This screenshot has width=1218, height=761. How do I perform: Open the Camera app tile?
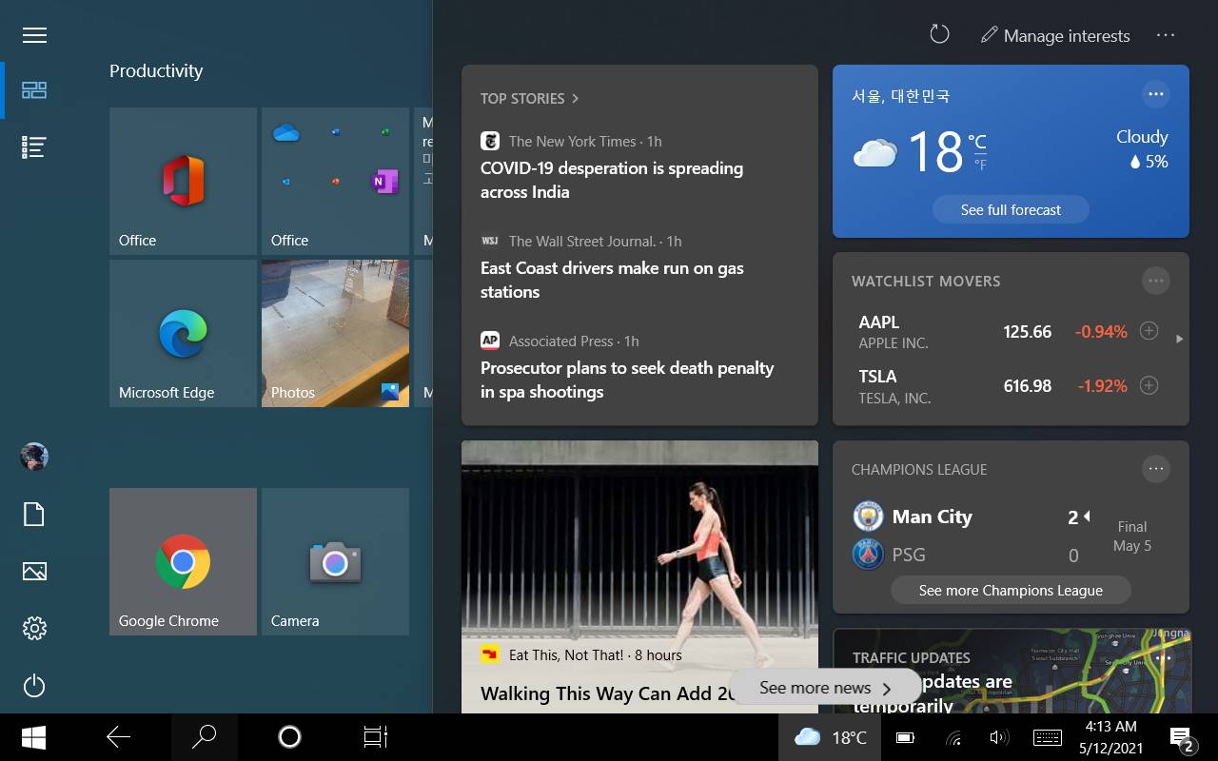pos(335,561)
